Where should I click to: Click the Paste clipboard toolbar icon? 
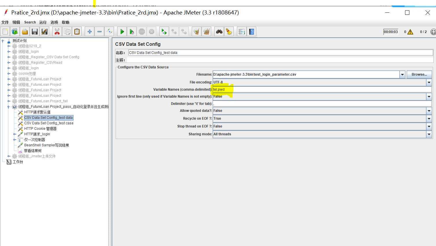[77, 32]
